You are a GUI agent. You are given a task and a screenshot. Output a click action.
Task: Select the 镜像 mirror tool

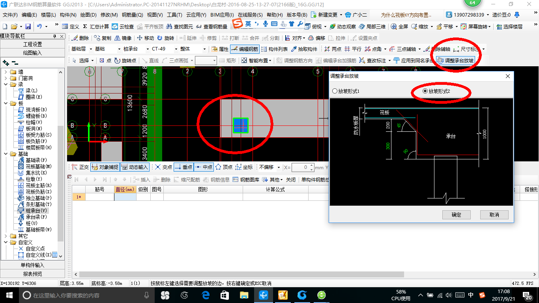[123, 38]
